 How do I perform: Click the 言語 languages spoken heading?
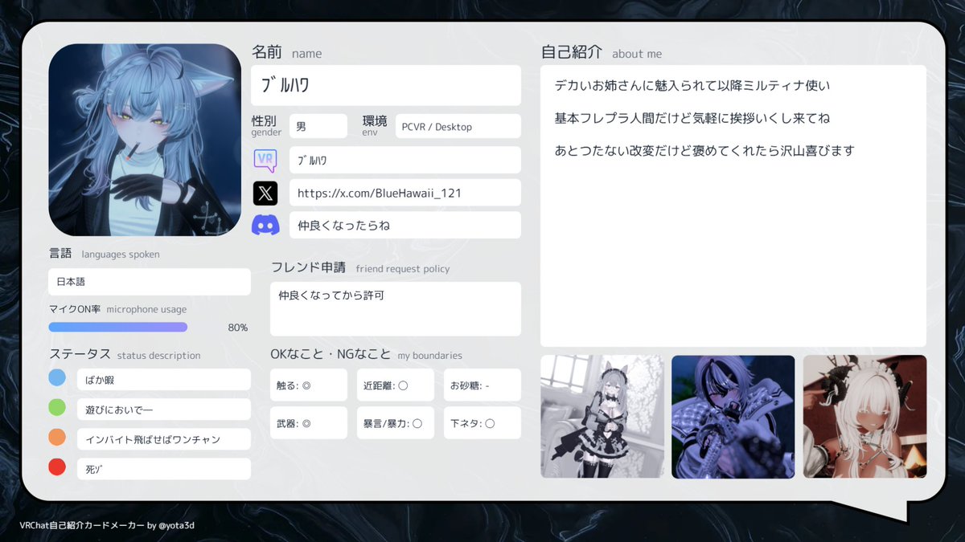click(x=104, y=254)
